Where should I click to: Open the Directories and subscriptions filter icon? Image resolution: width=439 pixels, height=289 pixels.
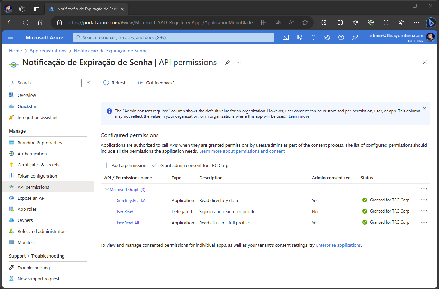coord(300,37)
